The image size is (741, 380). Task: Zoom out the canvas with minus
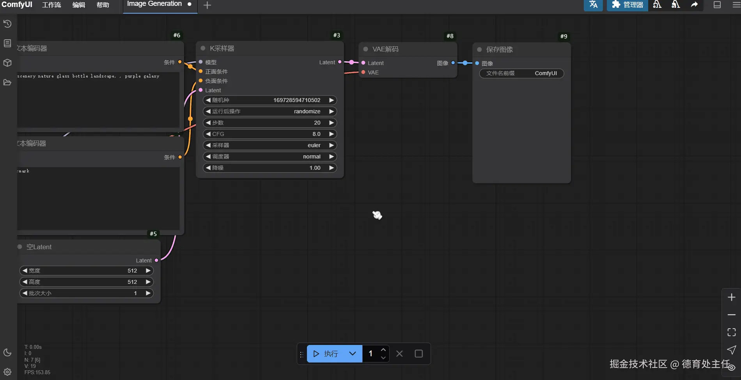(732, 315)
